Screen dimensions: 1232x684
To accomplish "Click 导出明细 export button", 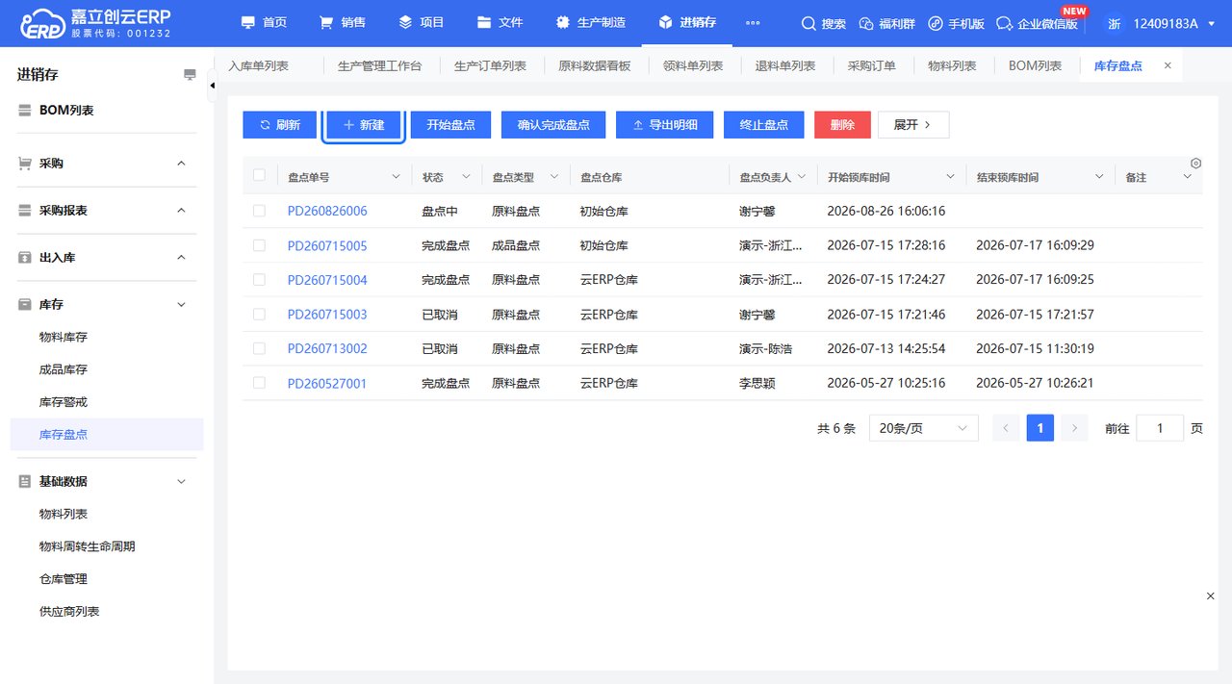I will click(x=664, y=125).
